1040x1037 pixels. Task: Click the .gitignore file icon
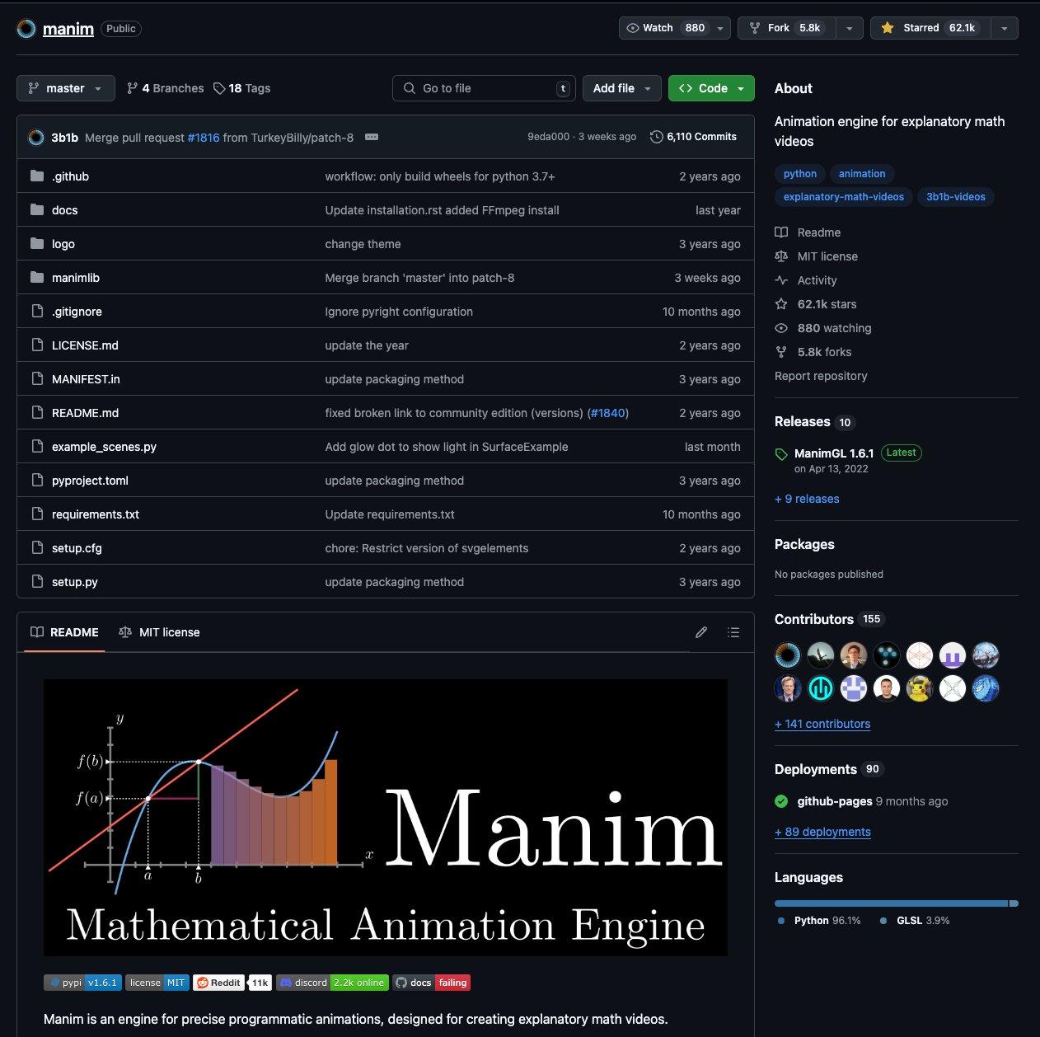(37, 312)
